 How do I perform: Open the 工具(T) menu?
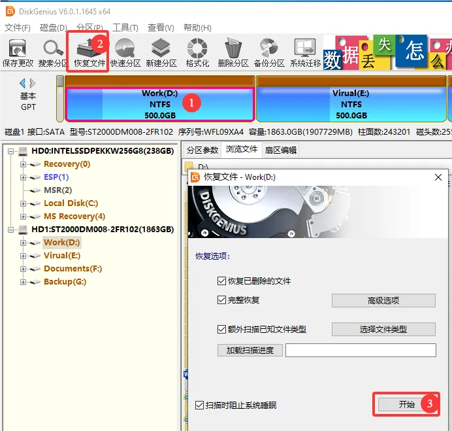[x=125, y=27]
